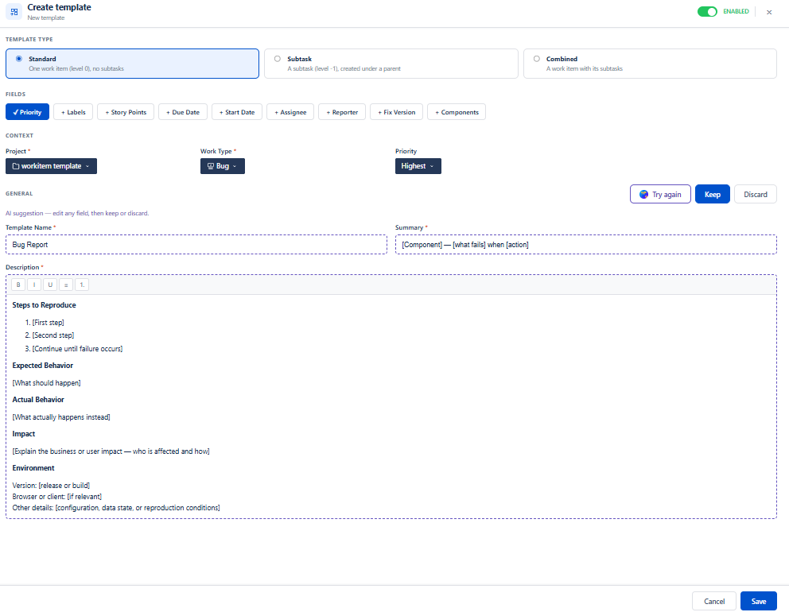Screen dimensions: 789x616
Task: Turn off the ENABLED toggle switch
Action: tap(707, 12)
